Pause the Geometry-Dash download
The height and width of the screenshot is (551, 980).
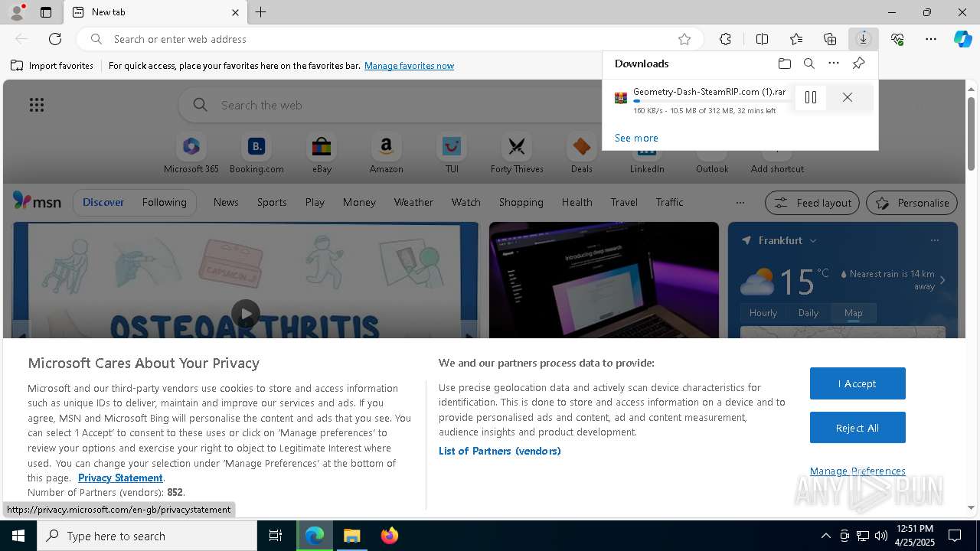[811, 97]
